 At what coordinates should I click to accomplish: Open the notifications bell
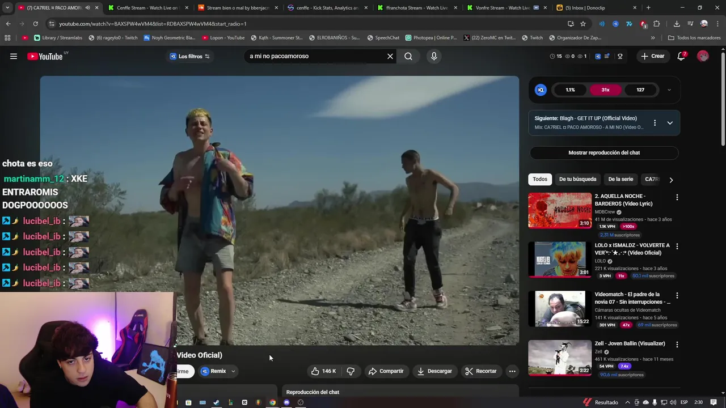coord(681,56)
